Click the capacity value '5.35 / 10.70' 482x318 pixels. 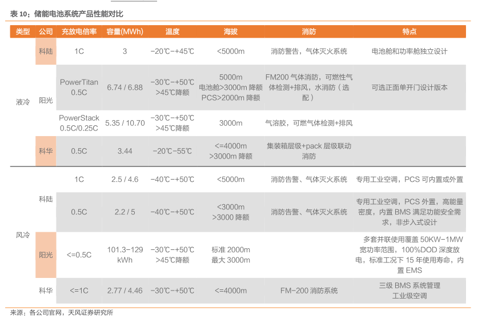click(x=125, y=123)
